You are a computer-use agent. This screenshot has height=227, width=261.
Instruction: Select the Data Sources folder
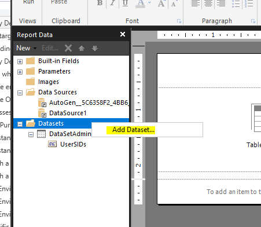click(57, 92)
